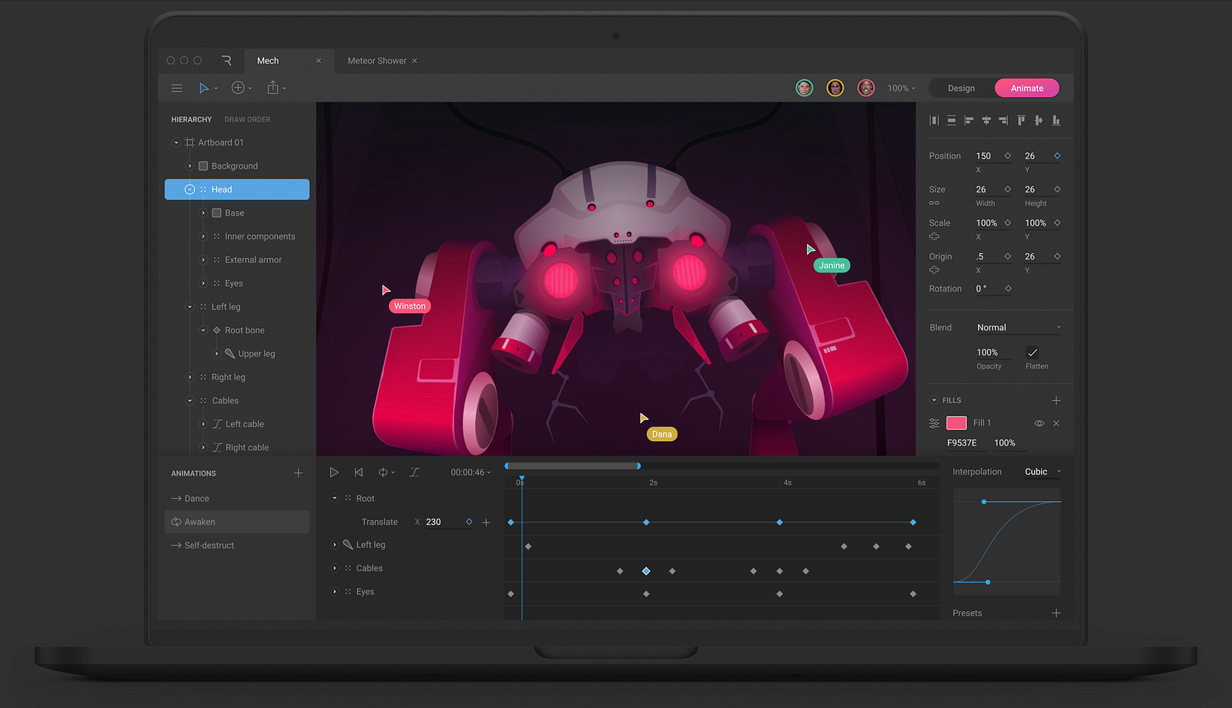The image size is (1232, 708).
Task: Click the skip to start icon
Action: pyautogui.click(x=358, y=473)
